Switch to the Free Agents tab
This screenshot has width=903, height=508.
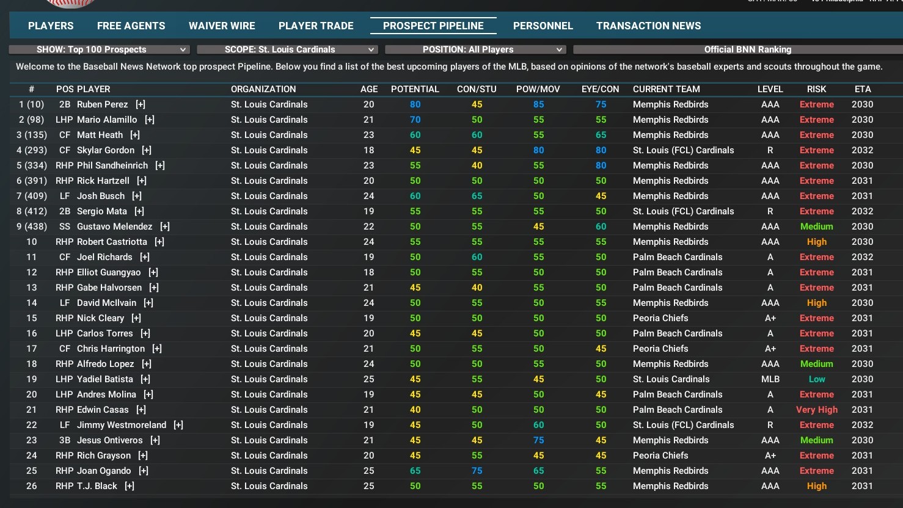131,26
